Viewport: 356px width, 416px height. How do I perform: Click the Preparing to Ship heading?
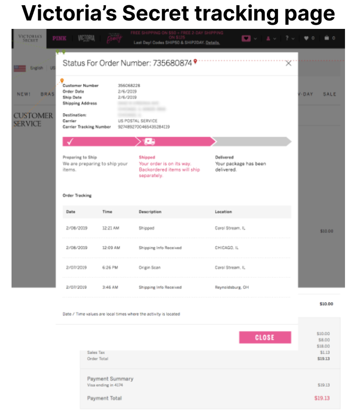tap(80, 158)
